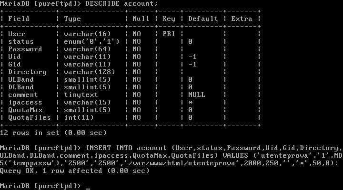
Task: Click the NULL default of comment row
Action: (x=197, y=95)
